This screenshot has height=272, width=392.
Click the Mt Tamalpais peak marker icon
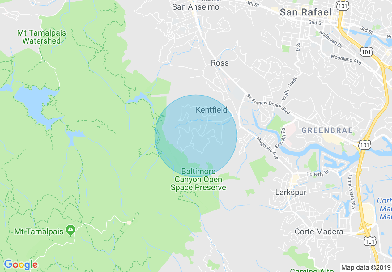(x=71, y=231)
